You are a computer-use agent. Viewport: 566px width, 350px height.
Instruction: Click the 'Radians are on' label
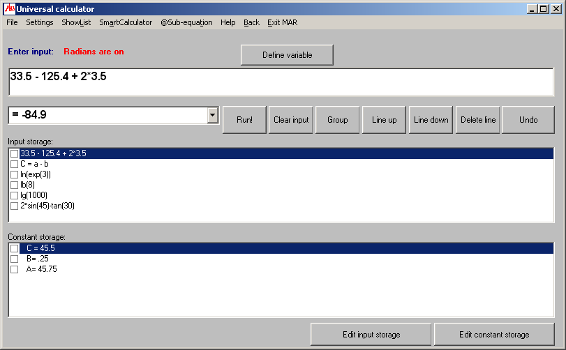[94, 52]
